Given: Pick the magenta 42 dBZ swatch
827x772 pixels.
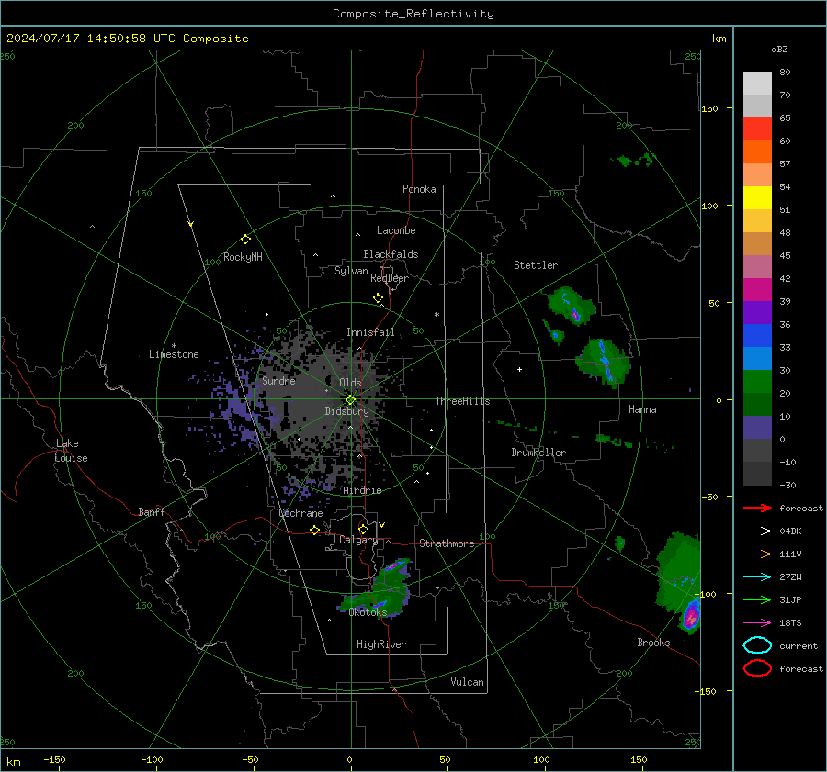Looking at the screenshot, I should (757, 290).
